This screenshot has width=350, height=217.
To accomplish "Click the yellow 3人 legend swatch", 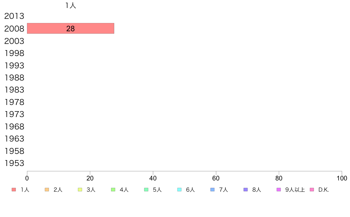I will 80,190.
